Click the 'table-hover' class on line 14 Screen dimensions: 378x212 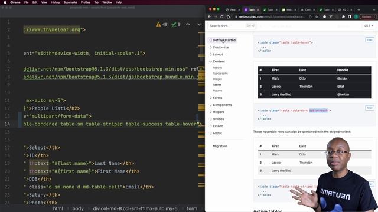[x=181, y=124]
